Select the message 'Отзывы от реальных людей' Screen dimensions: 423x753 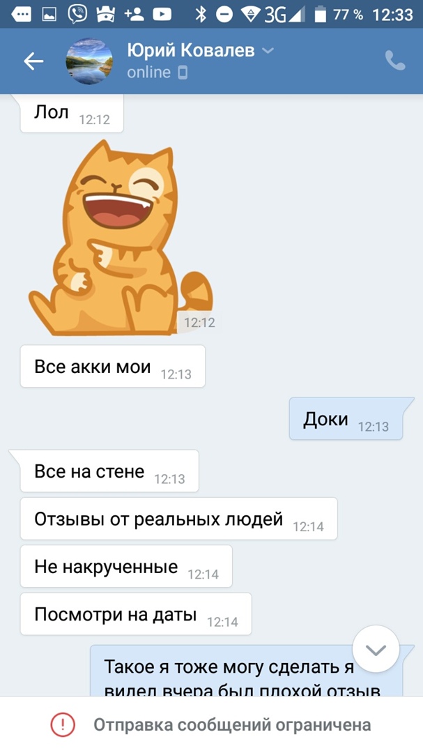point(178,519)
